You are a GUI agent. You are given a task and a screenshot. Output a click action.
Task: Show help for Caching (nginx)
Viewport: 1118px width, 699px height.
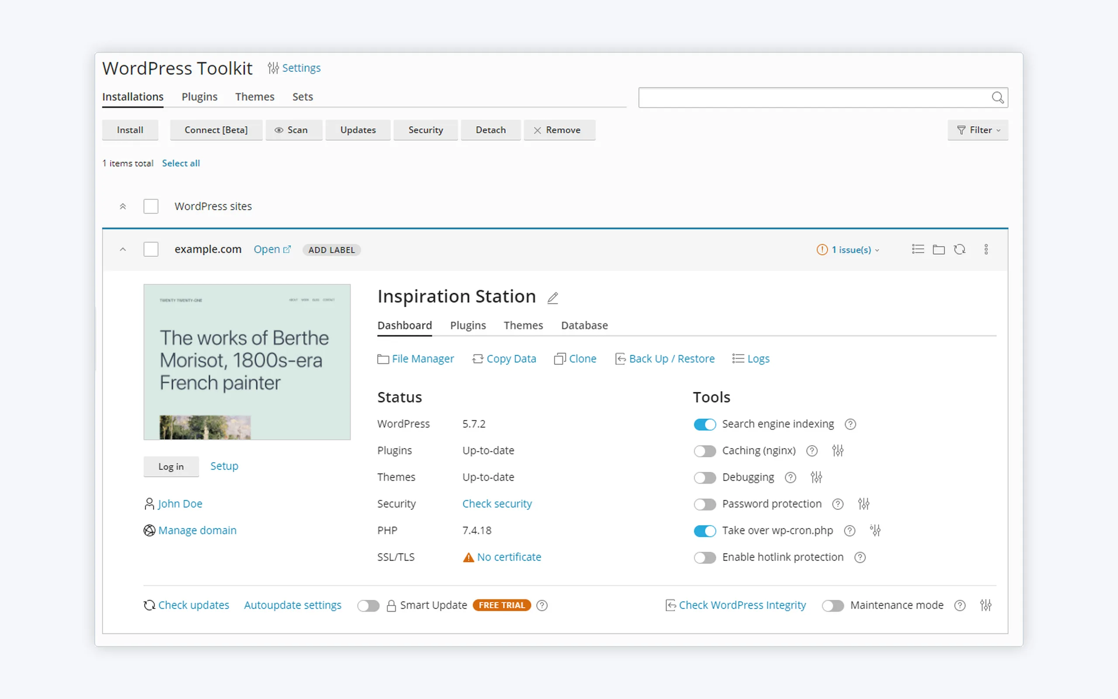tap(812, 451)
